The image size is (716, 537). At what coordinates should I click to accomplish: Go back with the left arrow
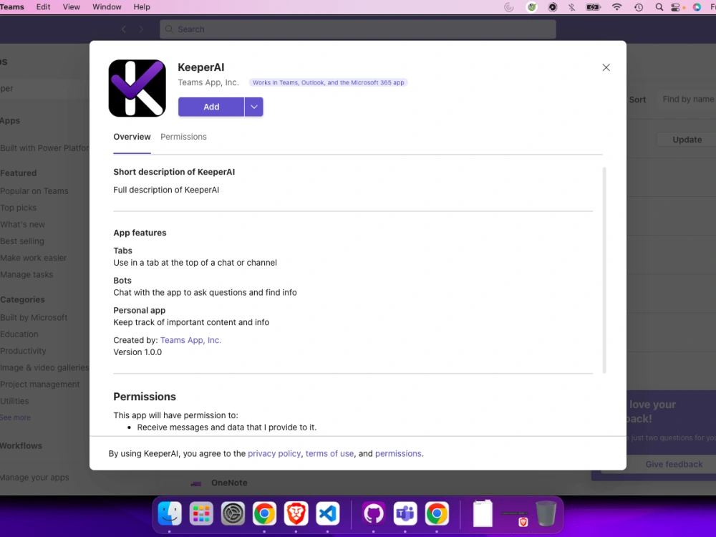pyautogui.click(x=124, y=29)
